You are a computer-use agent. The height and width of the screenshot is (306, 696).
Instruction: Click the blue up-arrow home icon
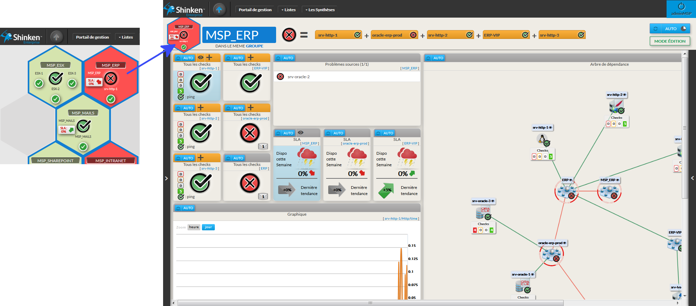219,9
